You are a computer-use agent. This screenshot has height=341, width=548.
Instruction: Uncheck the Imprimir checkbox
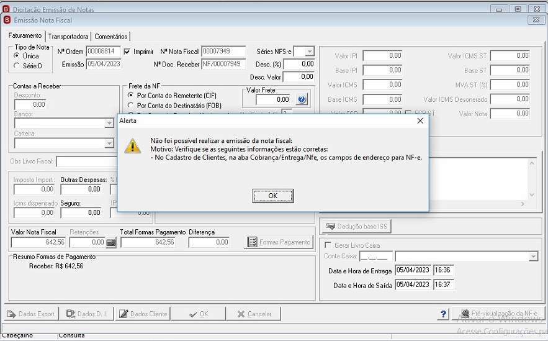click(127, 52)
